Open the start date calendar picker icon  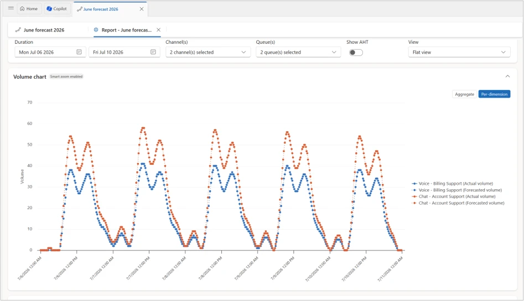click(79, 52)
